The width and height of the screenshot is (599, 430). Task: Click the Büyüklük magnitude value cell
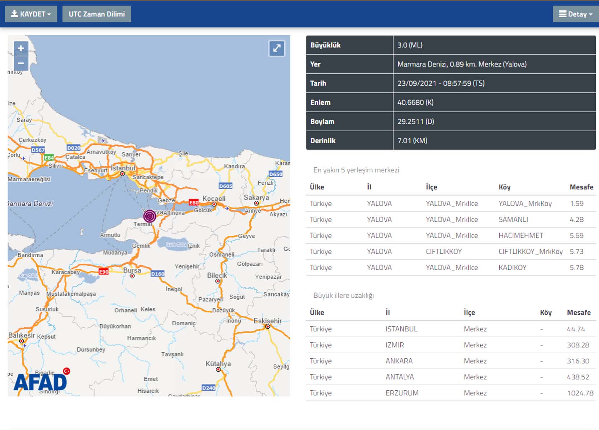(494, 45)
